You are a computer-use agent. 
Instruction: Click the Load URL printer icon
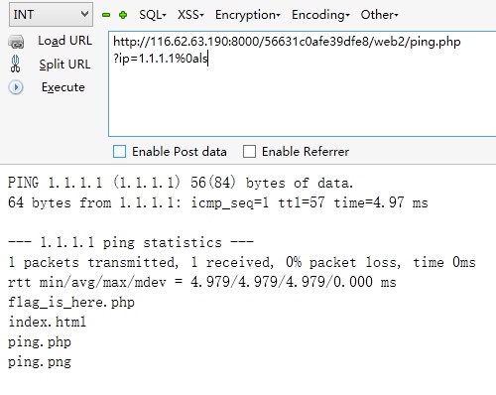[16, 42]
